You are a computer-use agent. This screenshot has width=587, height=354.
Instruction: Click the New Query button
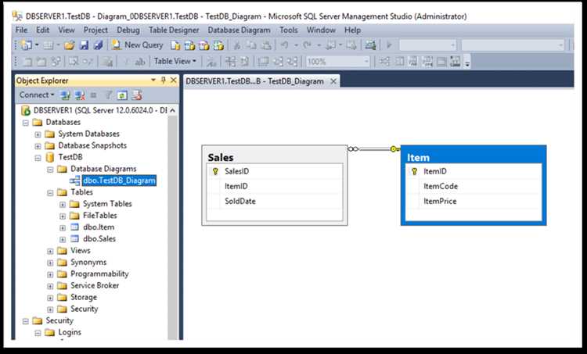pyautogui.click(x=138, y=45)
